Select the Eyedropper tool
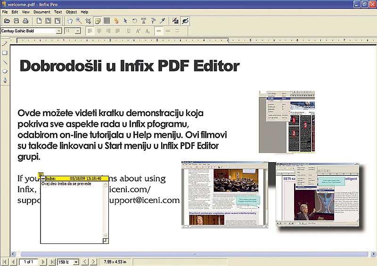The height and width of the screenshot is (266, 377). tap(162, 21)
